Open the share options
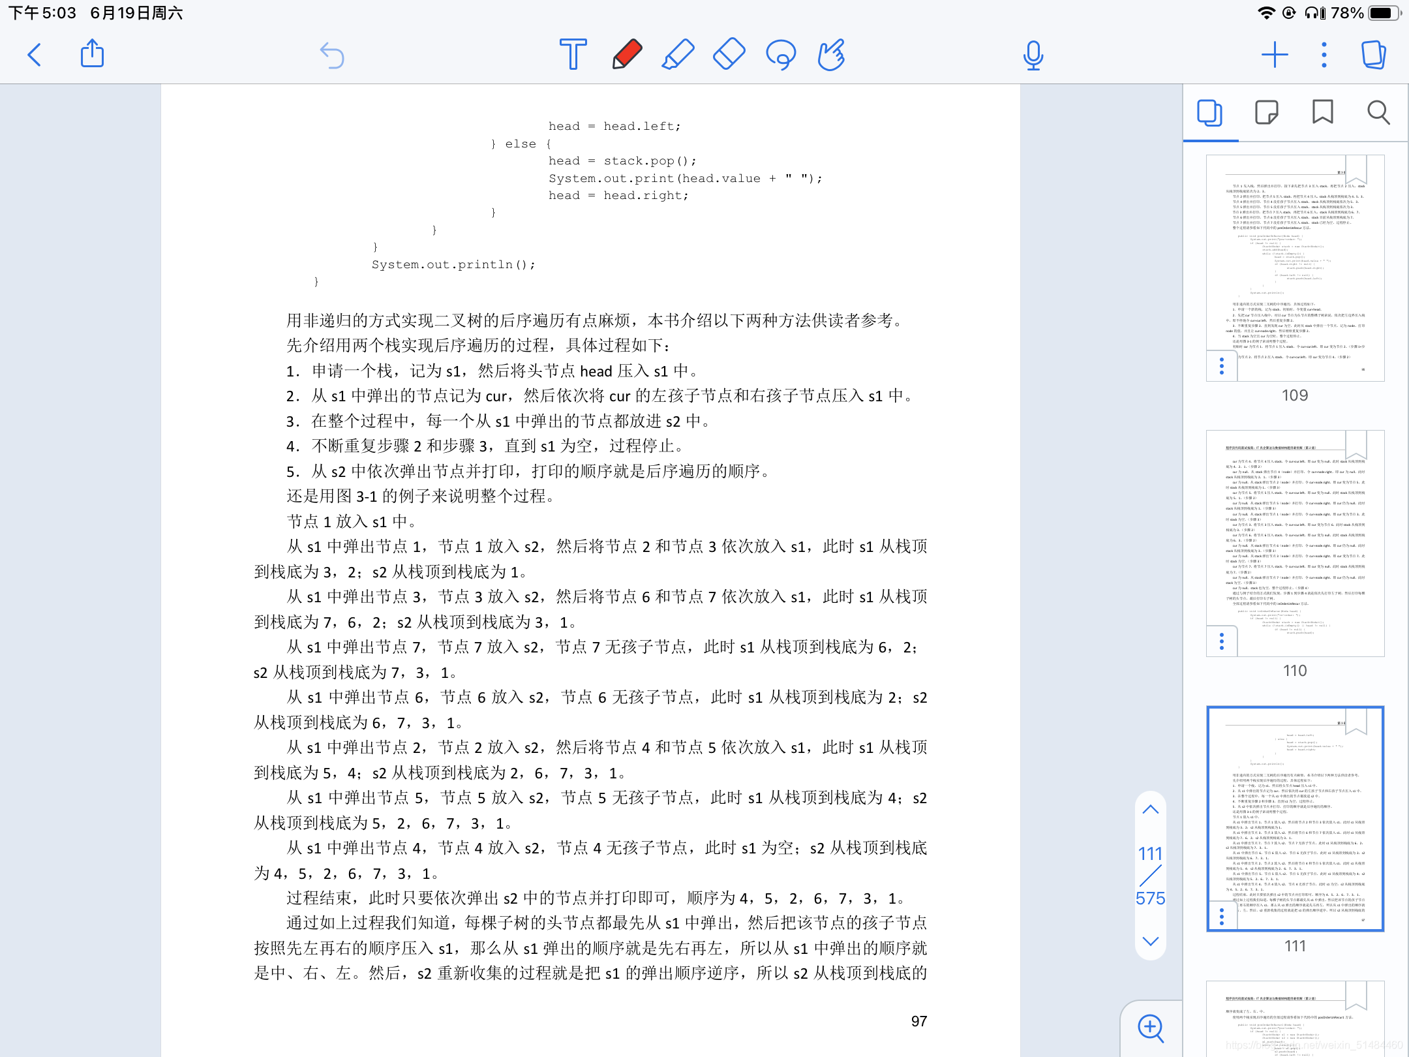 (92, 55)
